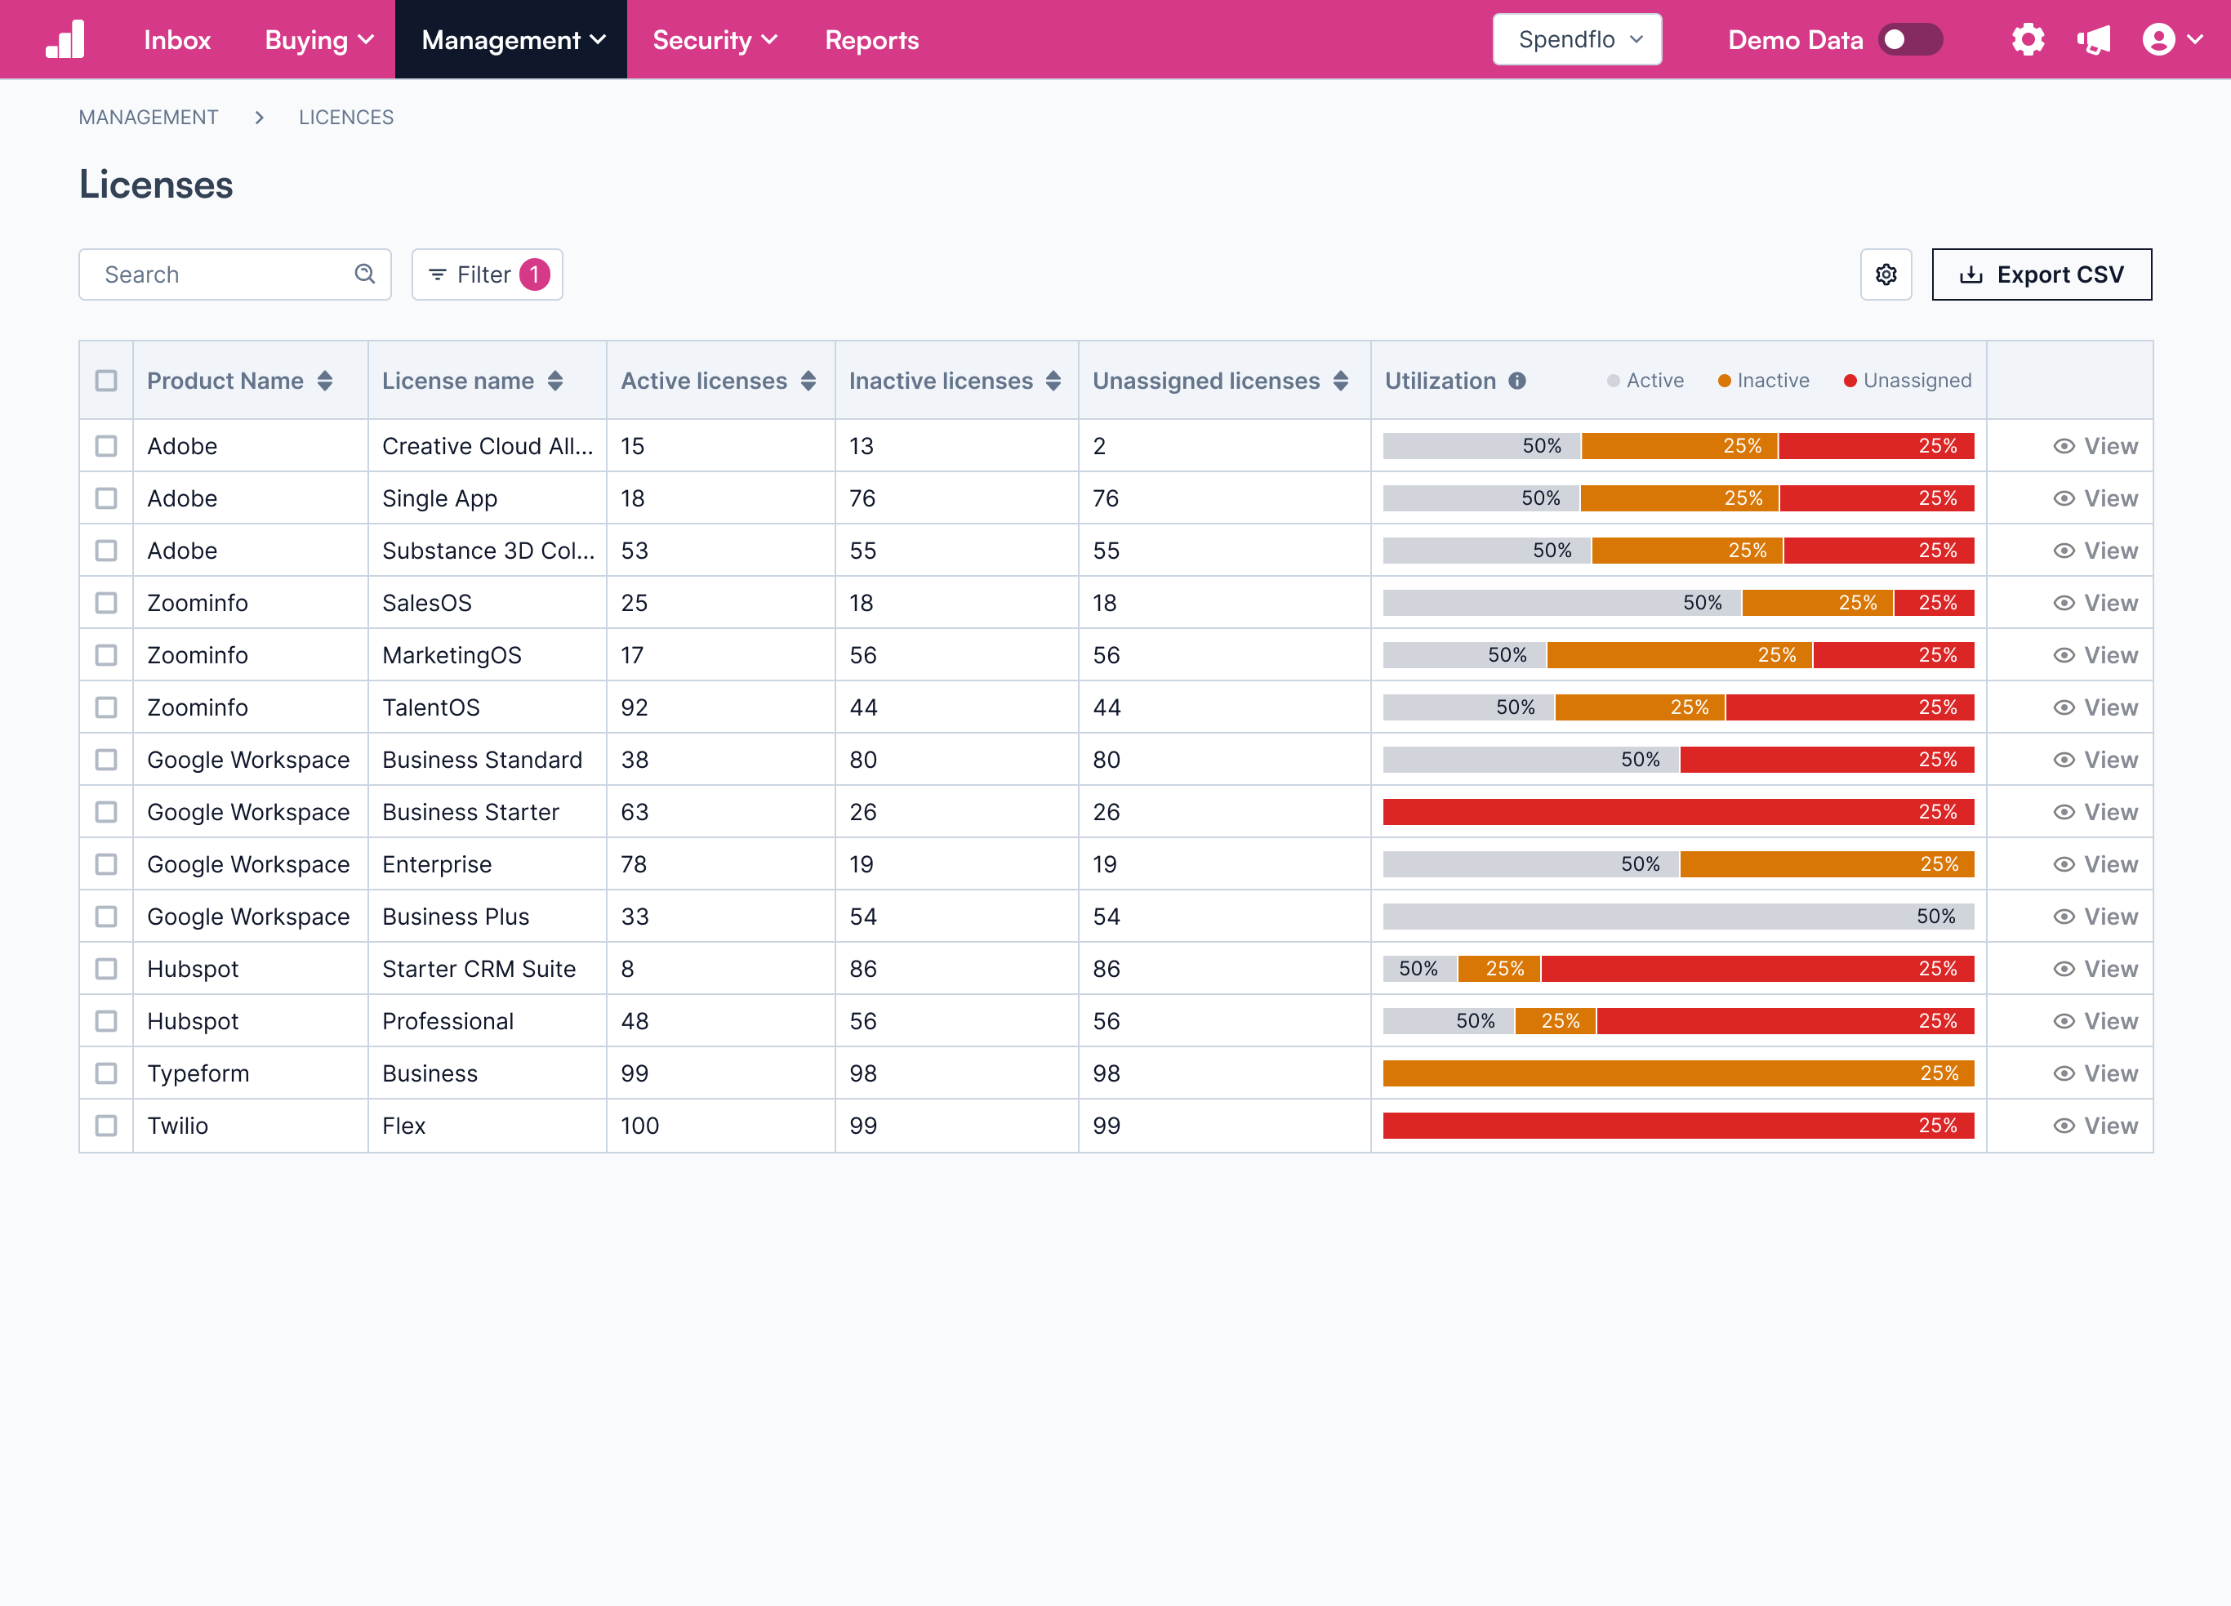Click the 'Substance 3D Col...' license name
Image resolution: width=2231 pixels, height=1606 pixels.
488,550
